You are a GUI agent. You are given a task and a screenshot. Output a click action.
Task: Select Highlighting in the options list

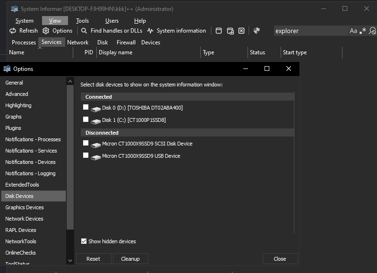click(x=34, y=105)
